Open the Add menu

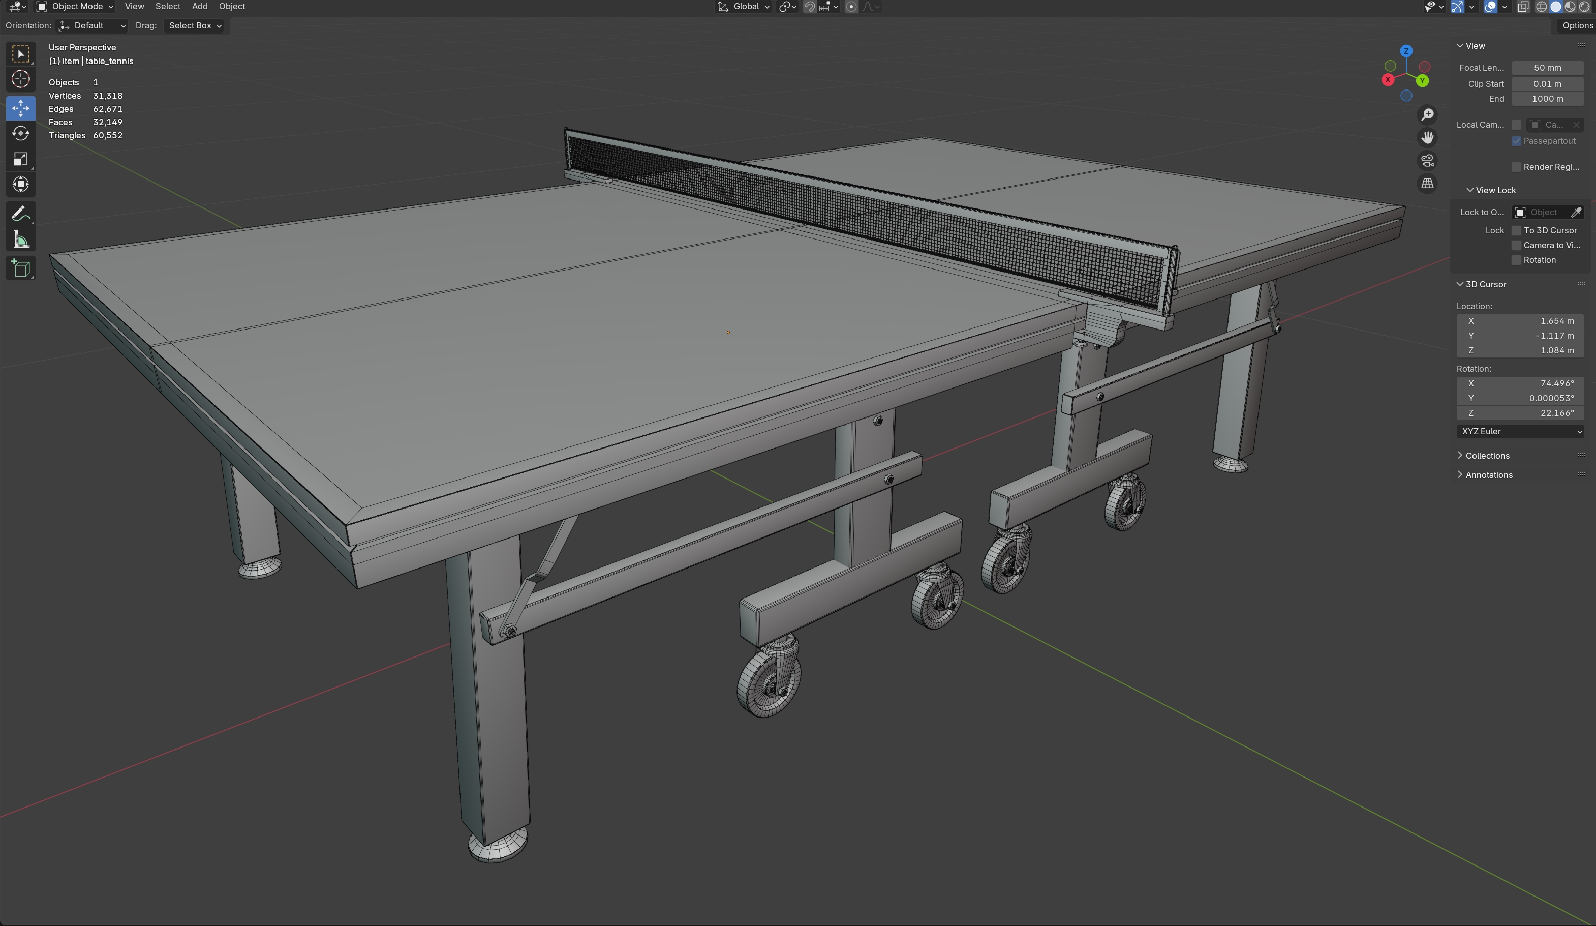point(199,6)
